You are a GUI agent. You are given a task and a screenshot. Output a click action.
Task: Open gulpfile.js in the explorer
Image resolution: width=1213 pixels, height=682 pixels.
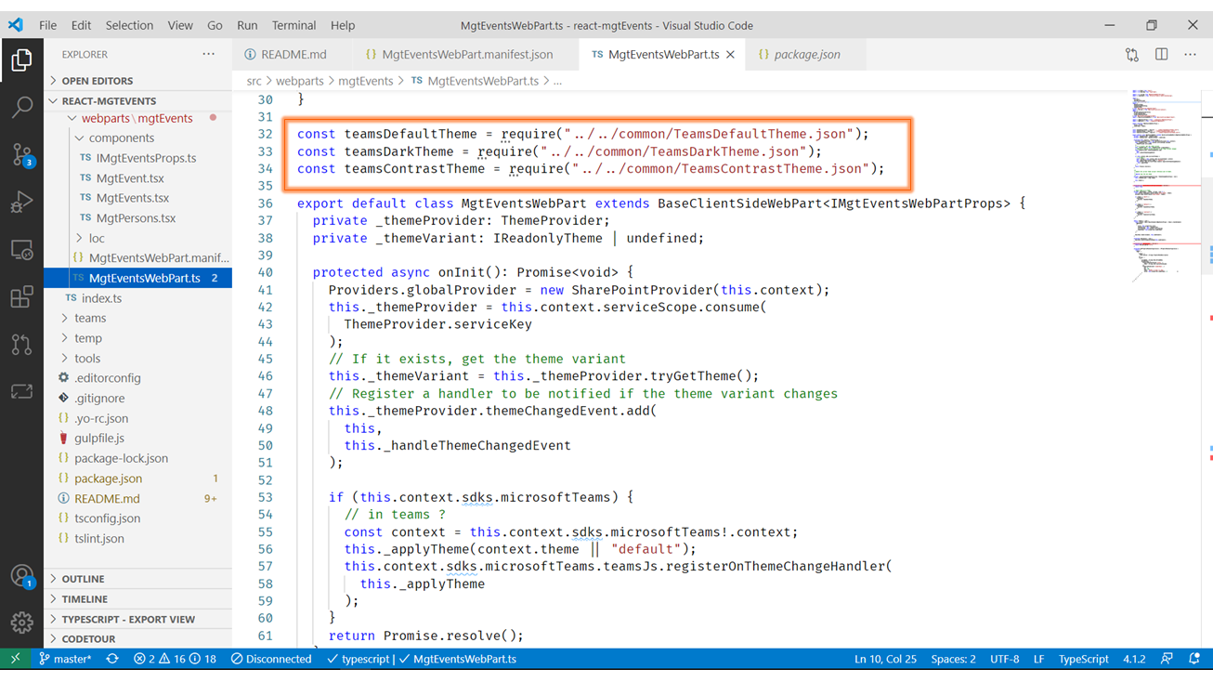[99, 438]
